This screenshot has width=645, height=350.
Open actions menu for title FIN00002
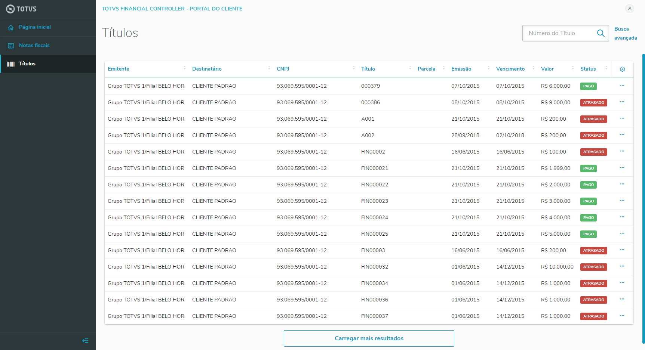(622, 151)
